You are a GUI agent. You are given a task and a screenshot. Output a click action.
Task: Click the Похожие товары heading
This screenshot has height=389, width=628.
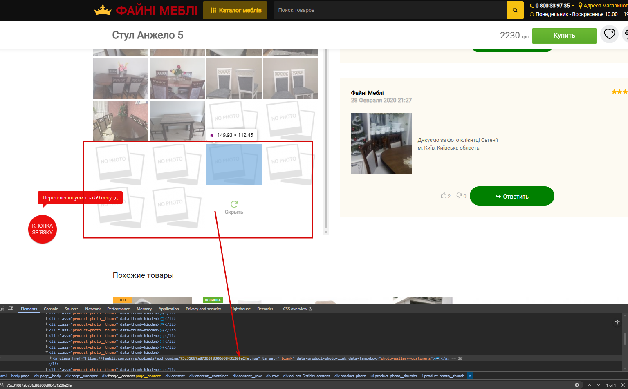pos(143,275)
